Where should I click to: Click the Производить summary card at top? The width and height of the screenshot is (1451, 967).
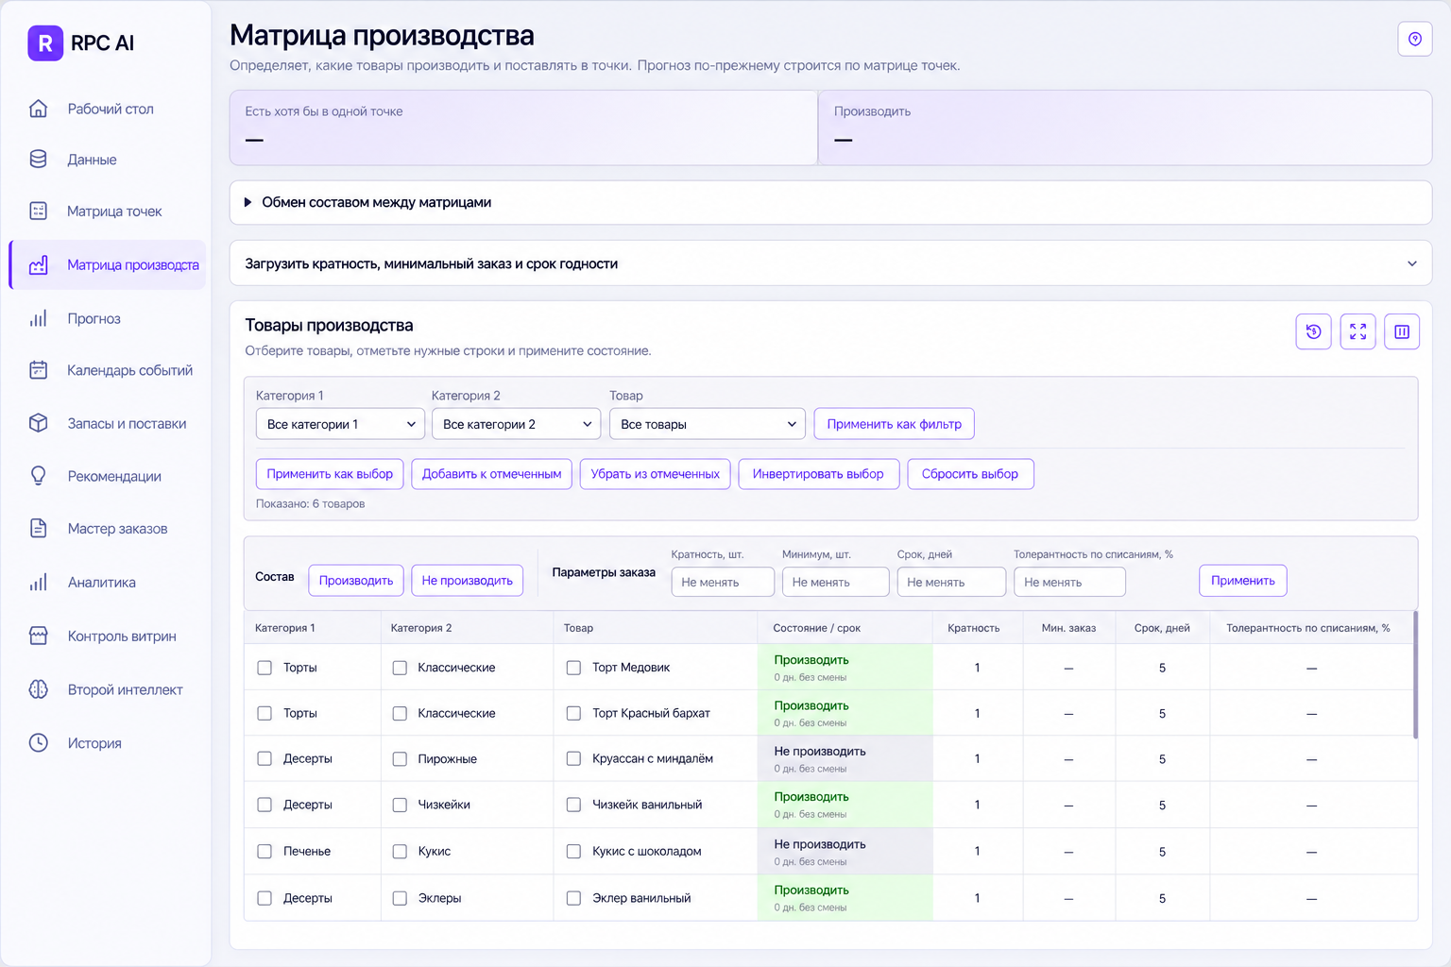(x=1125, y=127)
